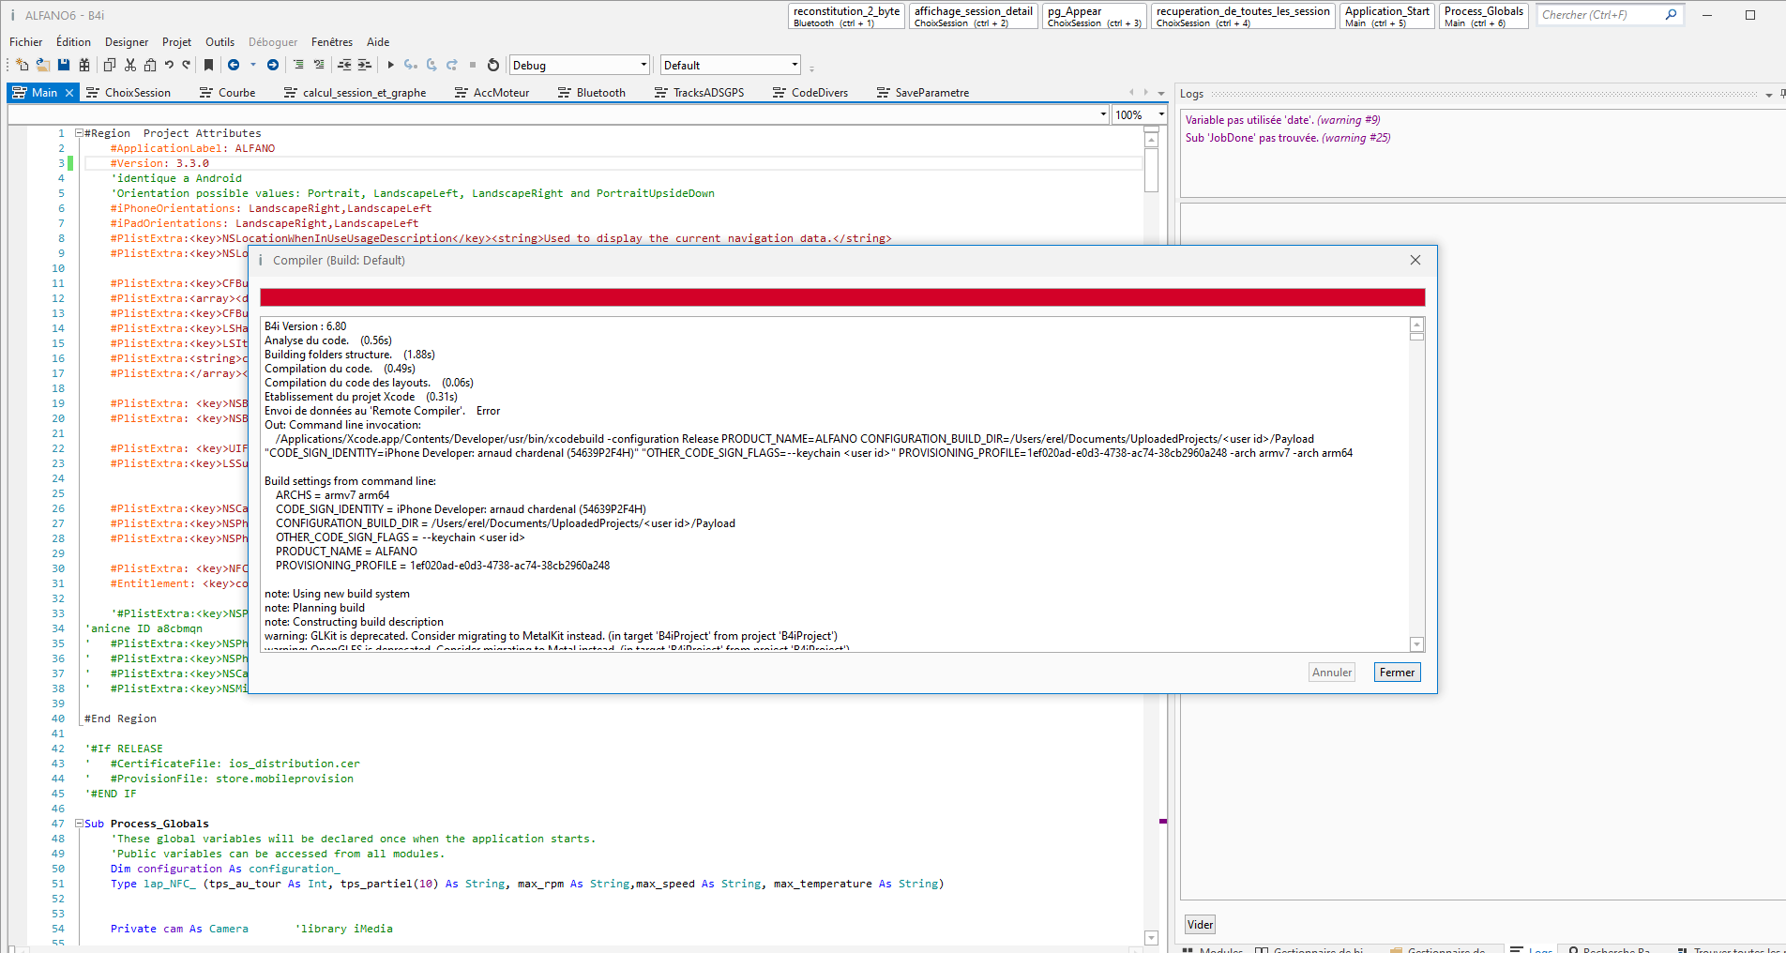Open the Aide menu
The width and height of the screenshot is (1786, 953).
pos(378,42)
